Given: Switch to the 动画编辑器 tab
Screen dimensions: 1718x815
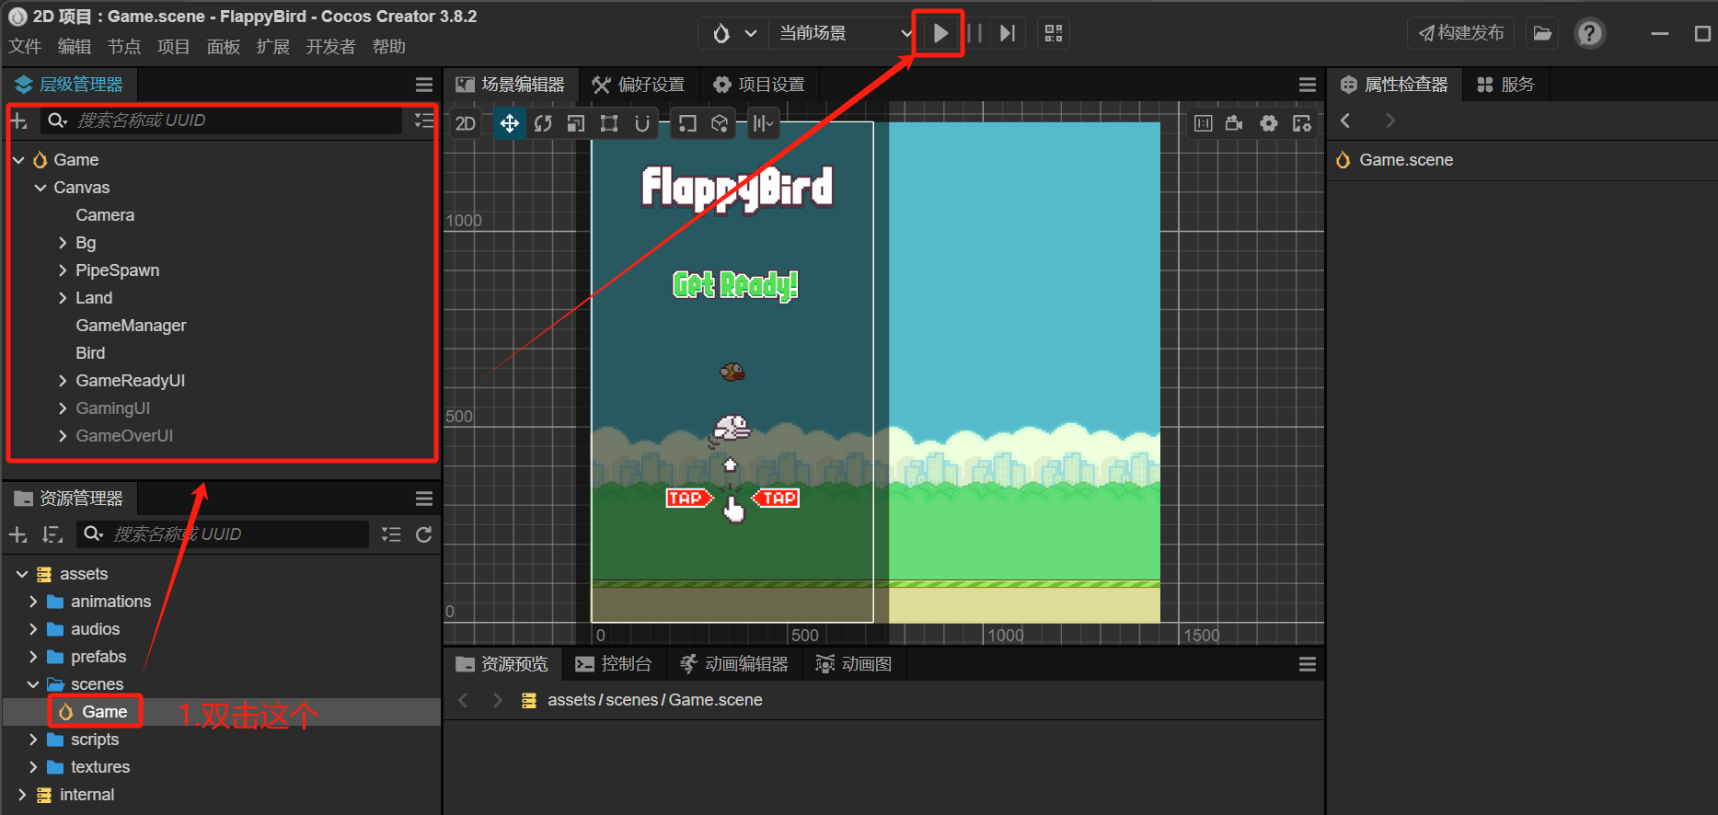Looking at the screenshot, I should click(734, 664).
